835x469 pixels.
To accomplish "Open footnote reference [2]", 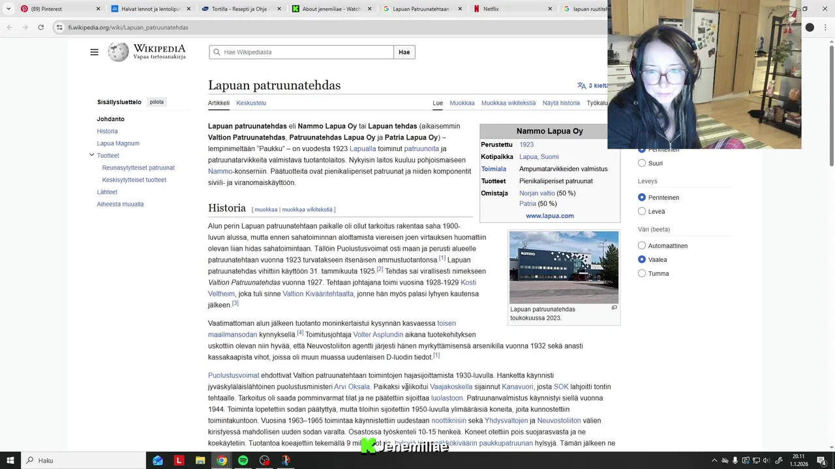I will click(x=380, y=269).
